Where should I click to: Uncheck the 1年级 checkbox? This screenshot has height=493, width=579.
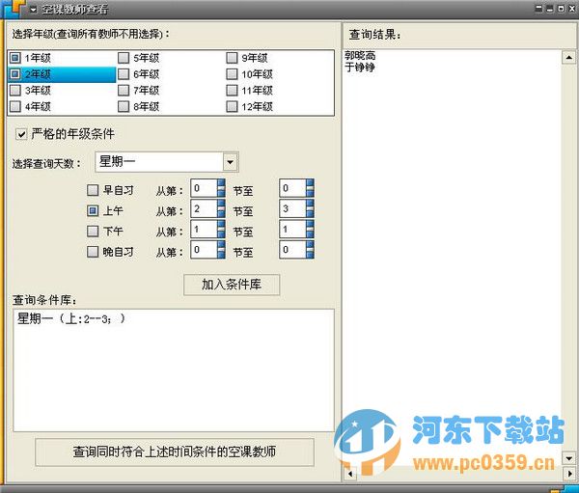tap(15, 58)
